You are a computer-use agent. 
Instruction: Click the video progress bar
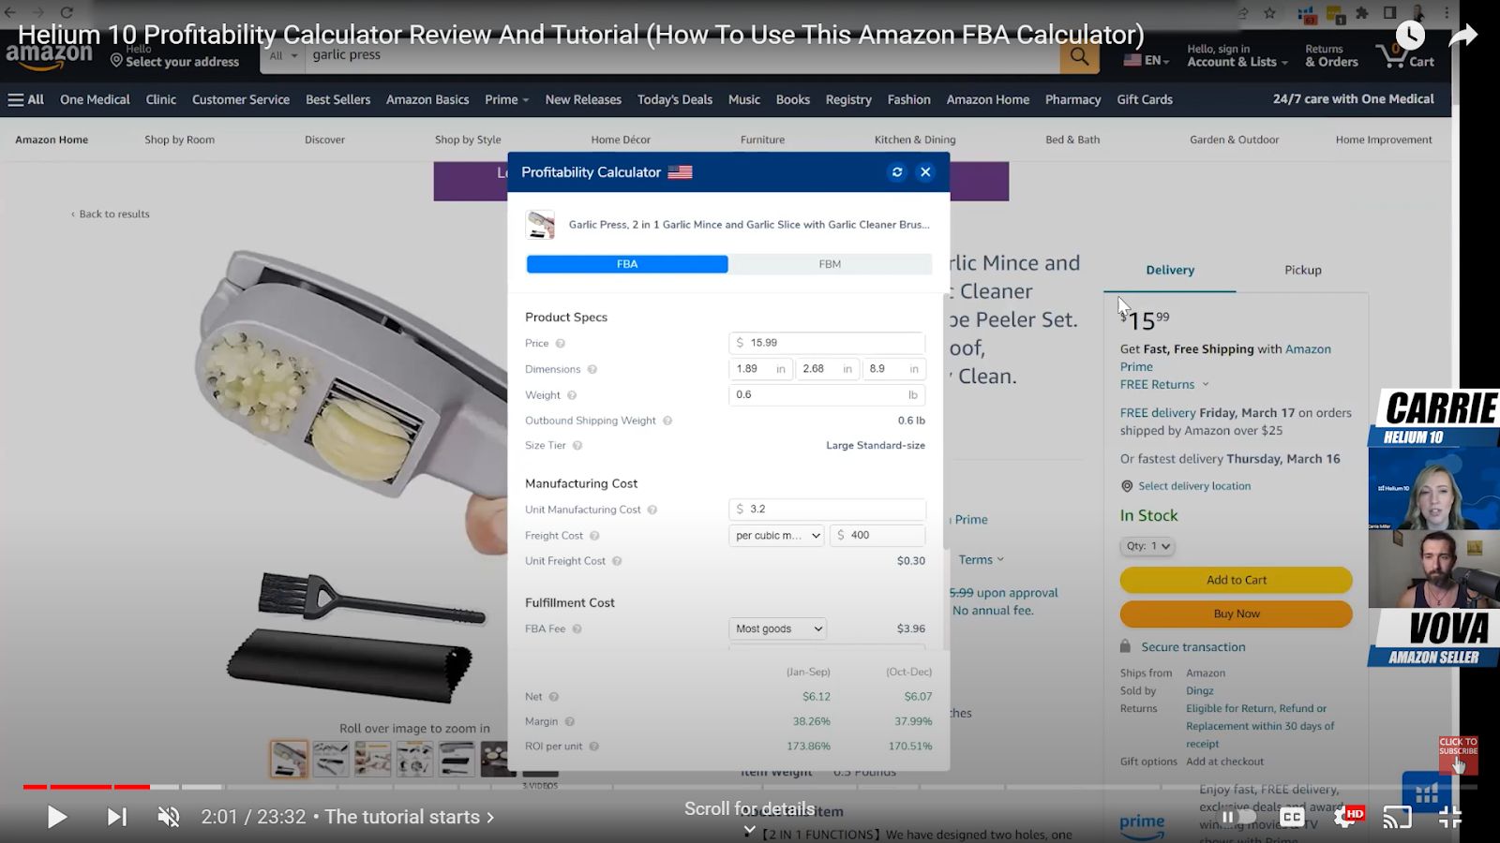point(750,787)
